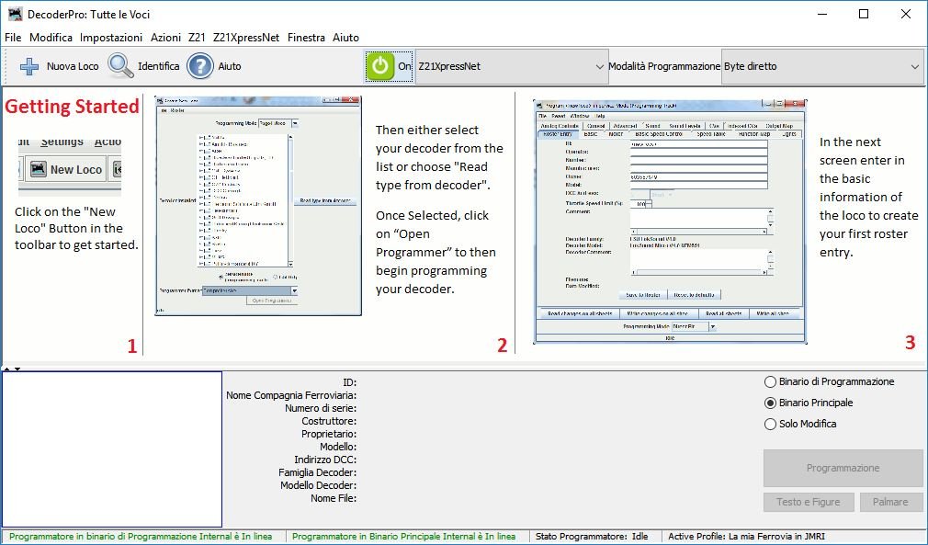This screenshot has height=545, width=928.
Task: Click the Programmazione button
Action: [843, 468]
